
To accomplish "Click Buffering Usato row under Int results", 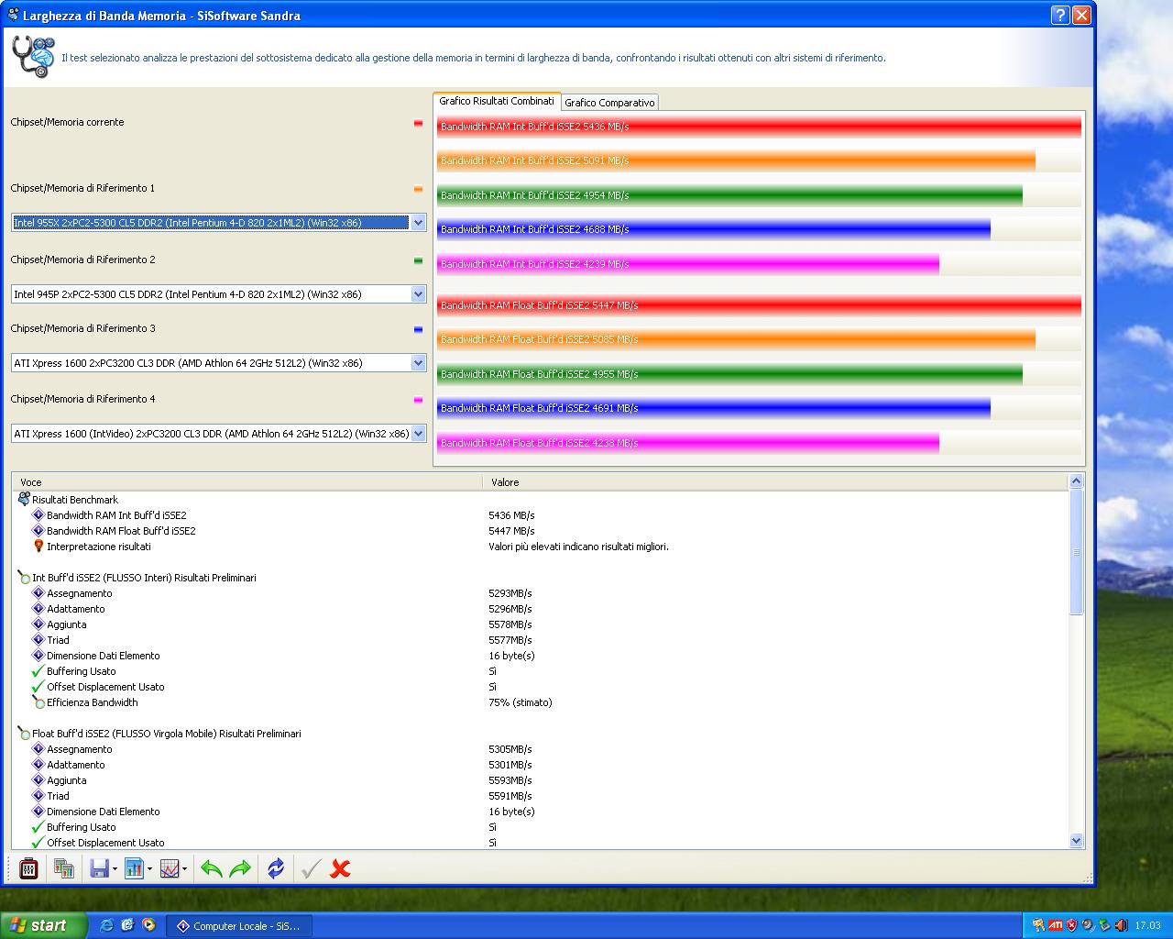I will (541, 671).
